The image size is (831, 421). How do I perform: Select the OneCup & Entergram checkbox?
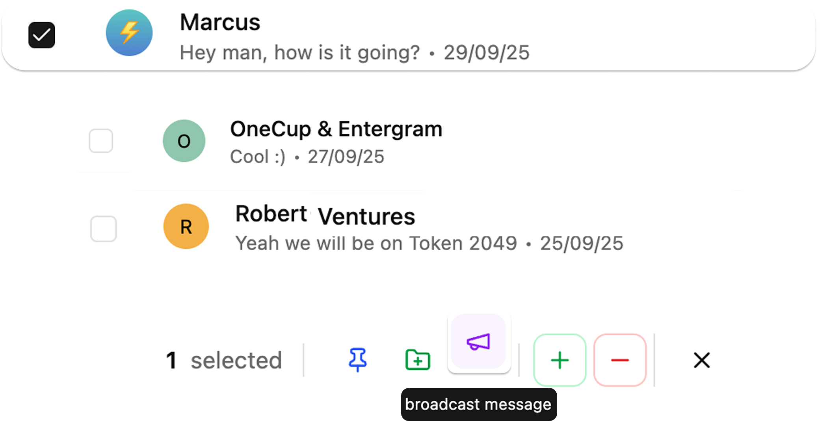coord(101,141)
